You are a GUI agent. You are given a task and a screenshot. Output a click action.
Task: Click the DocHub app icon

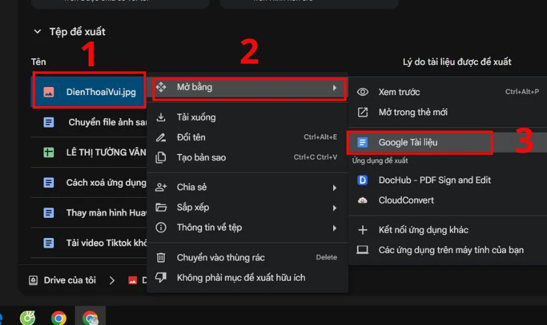click(x=363, y=180)
